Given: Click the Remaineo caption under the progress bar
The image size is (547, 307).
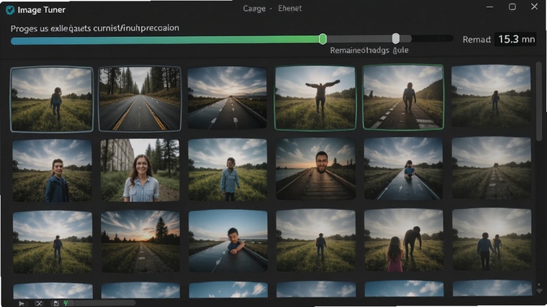Looking at the screenshot, I should coord(369,50).
